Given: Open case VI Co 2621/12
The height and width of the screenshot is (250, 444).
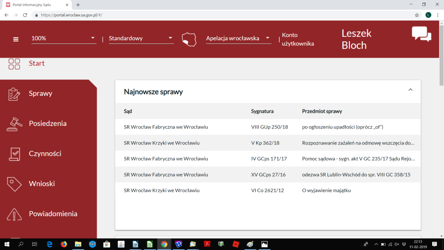Looking at the screenshot, I should (x=268, y=190).
